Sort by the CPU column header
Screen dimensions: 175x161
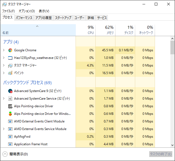86,30
